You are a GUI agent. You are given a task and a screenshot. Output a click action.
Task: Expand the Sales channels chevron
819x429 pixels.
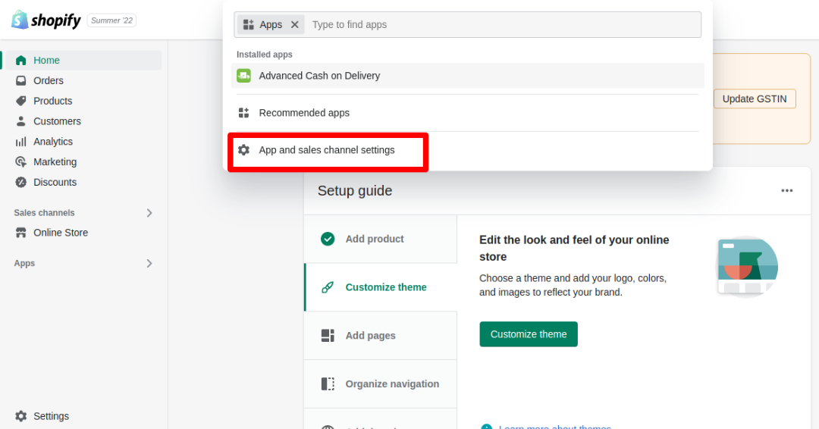pos(149,213)
